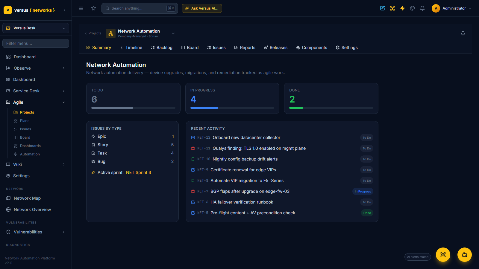
Task: Expand the Observe menu section
Action: pos(36,68)
